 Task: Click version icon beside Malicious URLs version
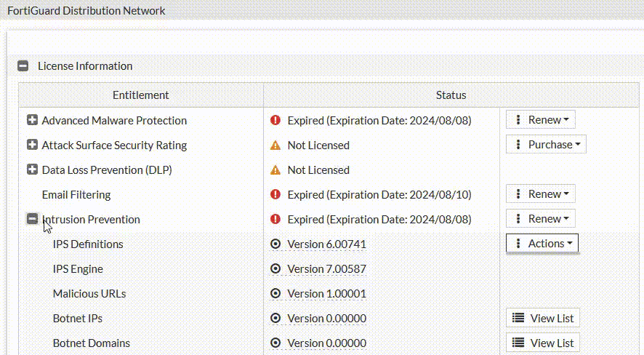point(275,293)
